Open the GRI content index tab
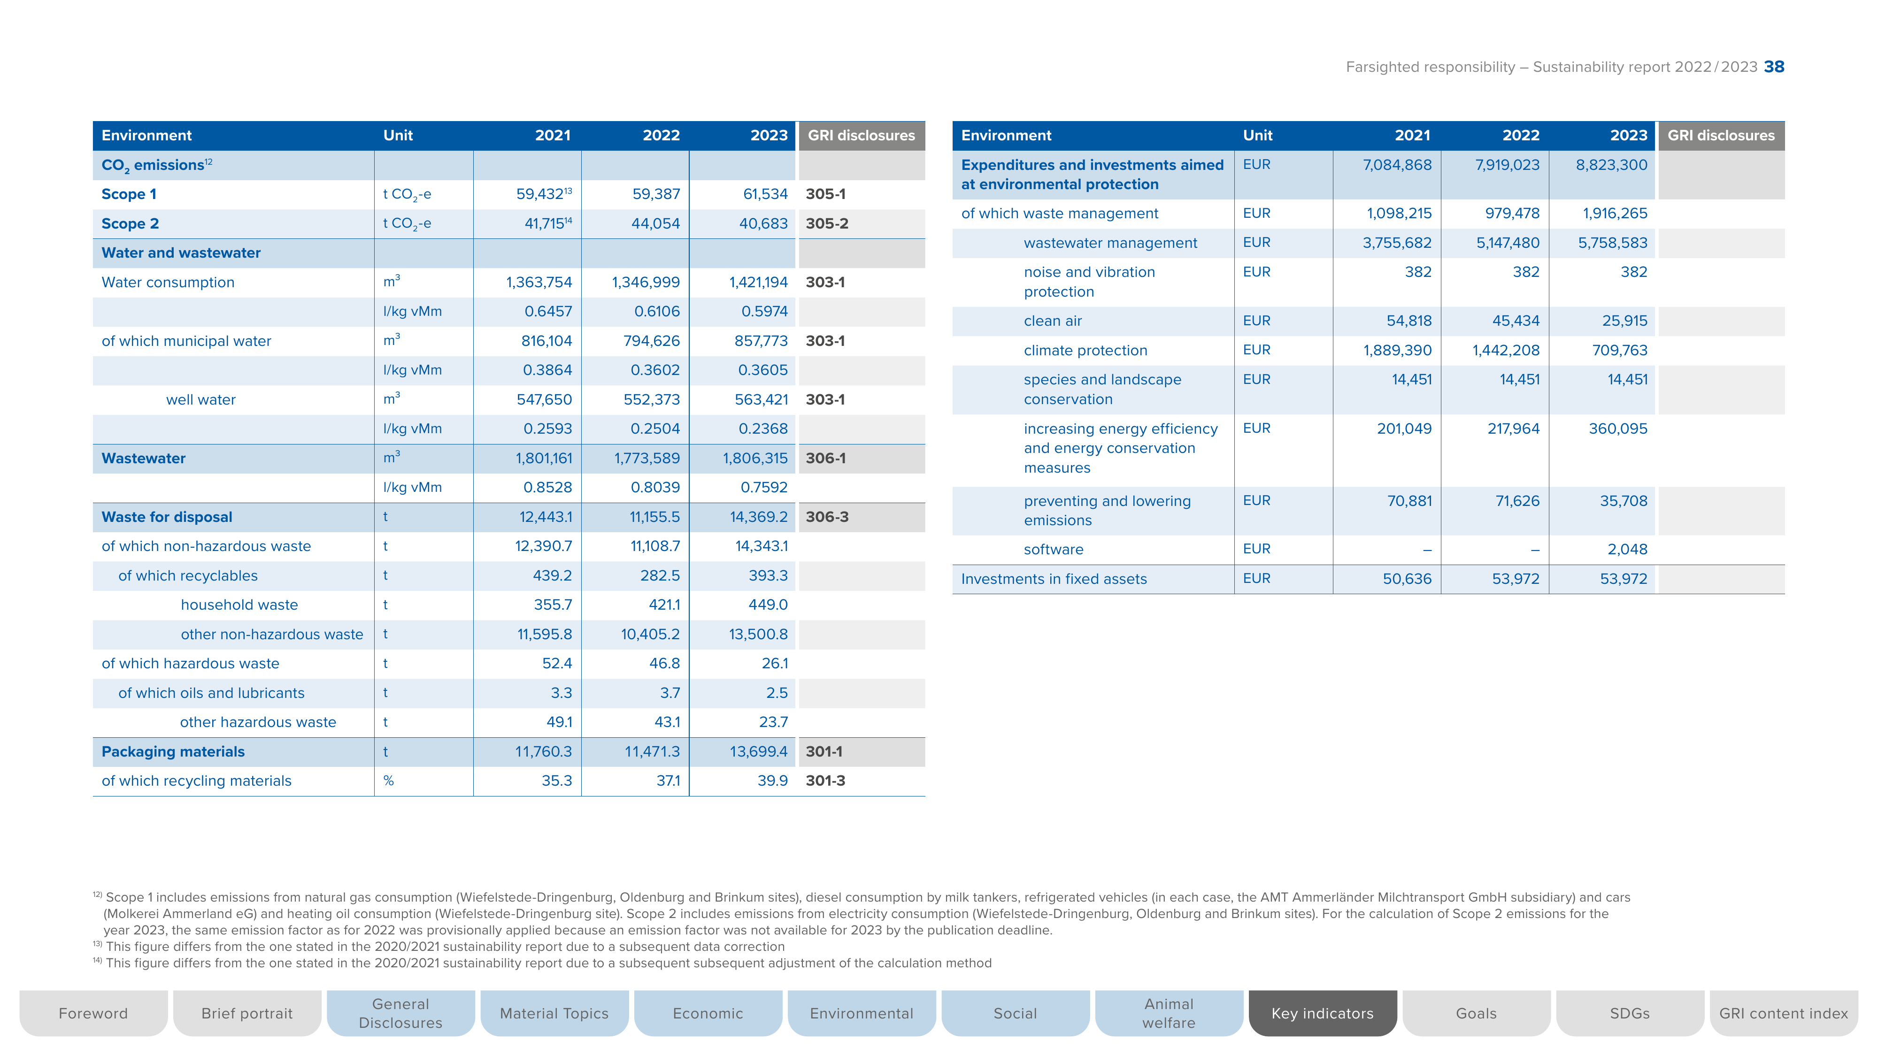This screenshot has height=1056, width=1878. pos(1784,1013)
